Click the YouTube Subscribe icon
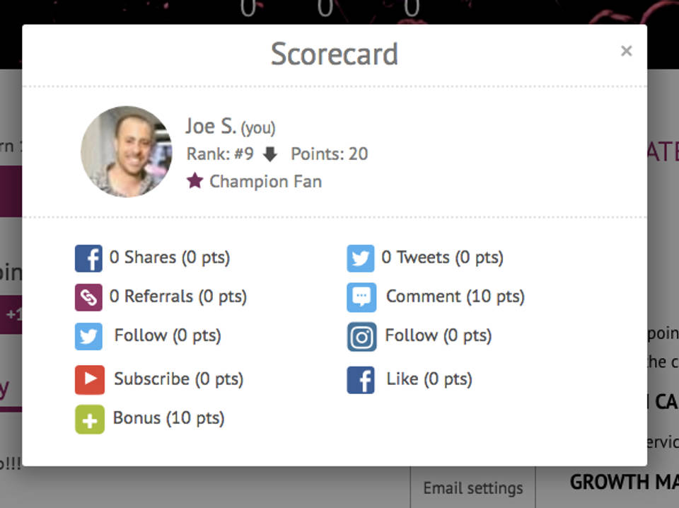The height and width of the screenshot is (508, 679). (89, 380)
